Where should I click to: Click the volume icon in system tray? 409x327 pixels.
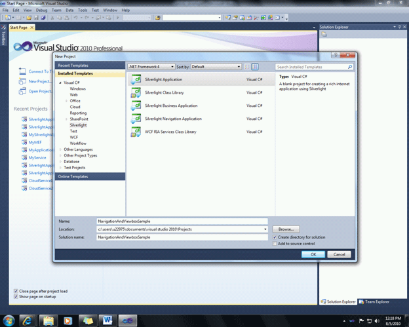[377, 320]
